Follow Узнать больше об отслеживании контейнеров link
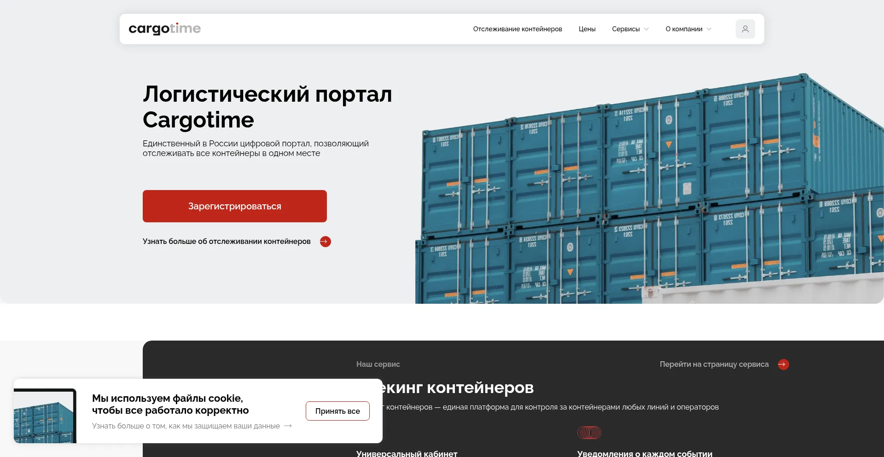The width and height of the screenshot is (884, 457). click(x=227, y=242)
